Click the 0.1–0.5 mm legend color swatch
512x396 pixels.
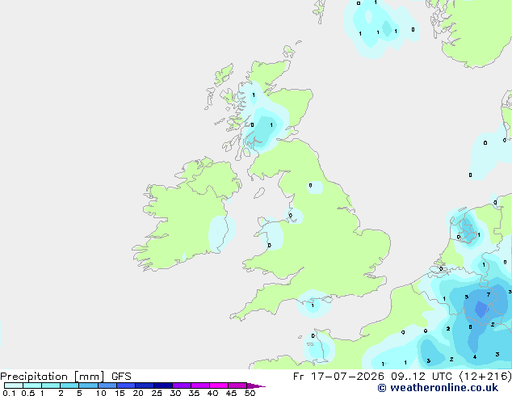click(14, 385)
